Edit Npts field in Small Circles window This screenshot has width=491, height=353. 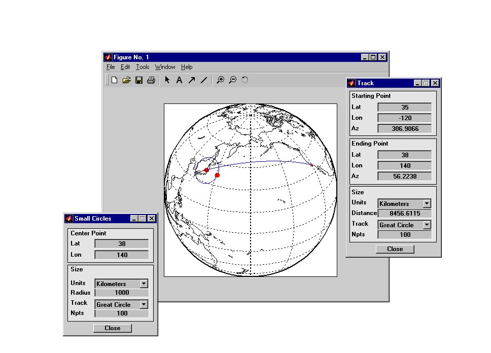[x=122, y=313]
